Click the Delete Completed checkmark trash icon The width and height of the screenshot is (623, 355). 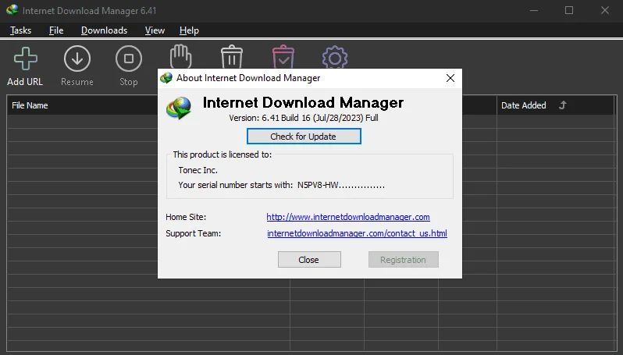283,56
